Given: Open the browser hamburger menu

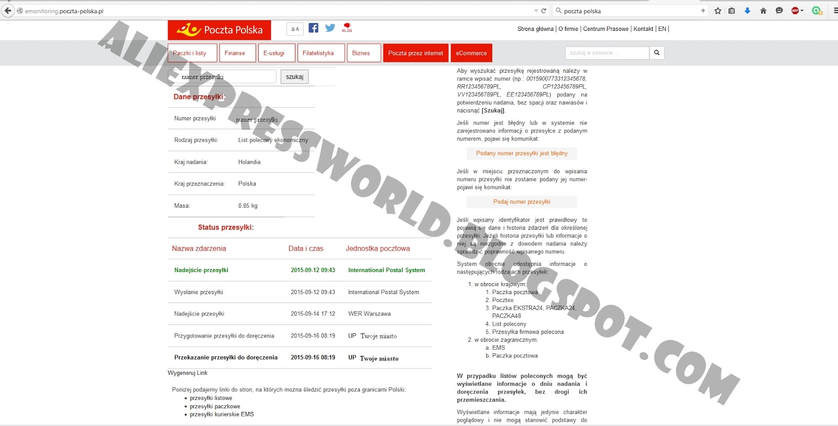Looking at the screenshot, I should point(835,10).
